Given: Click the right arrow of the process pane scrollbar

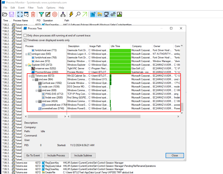Looking at the screenshot, I should [x=65, y=117].
